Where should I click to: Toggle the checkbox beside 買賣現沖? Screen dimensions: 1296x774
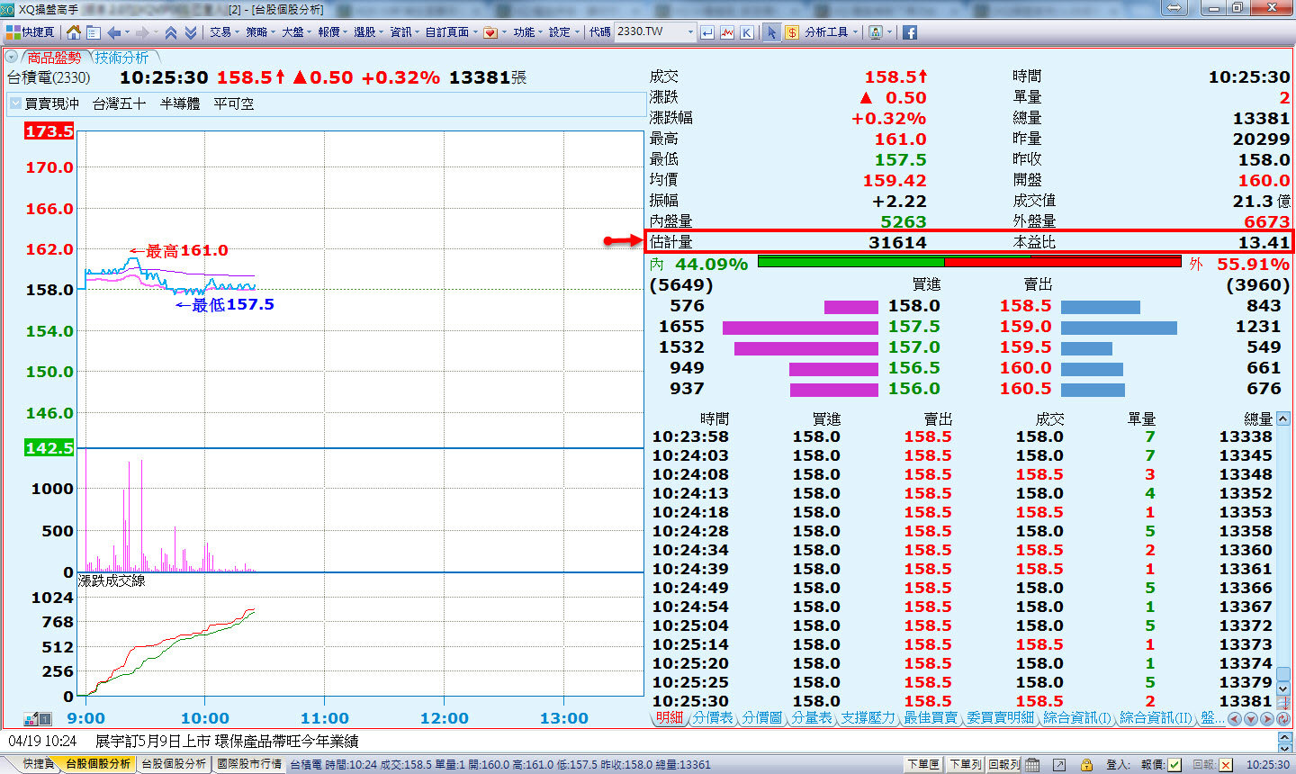pyautogui.click(x=15, y=103)
